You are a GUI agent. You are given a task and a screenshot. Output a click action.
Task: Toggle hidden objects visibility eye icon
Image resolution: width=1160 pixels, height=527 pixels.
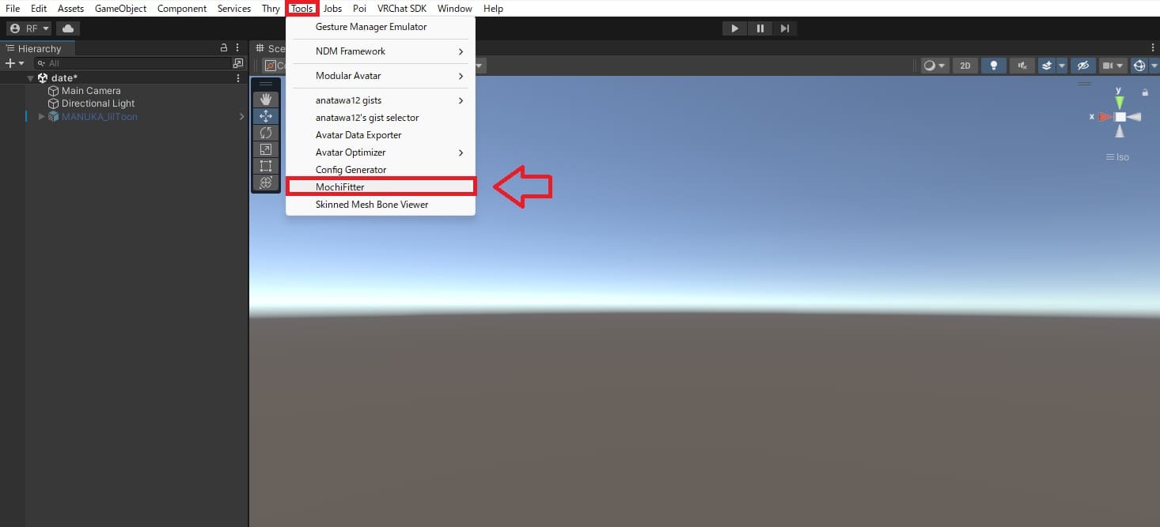click(1083, 66)
